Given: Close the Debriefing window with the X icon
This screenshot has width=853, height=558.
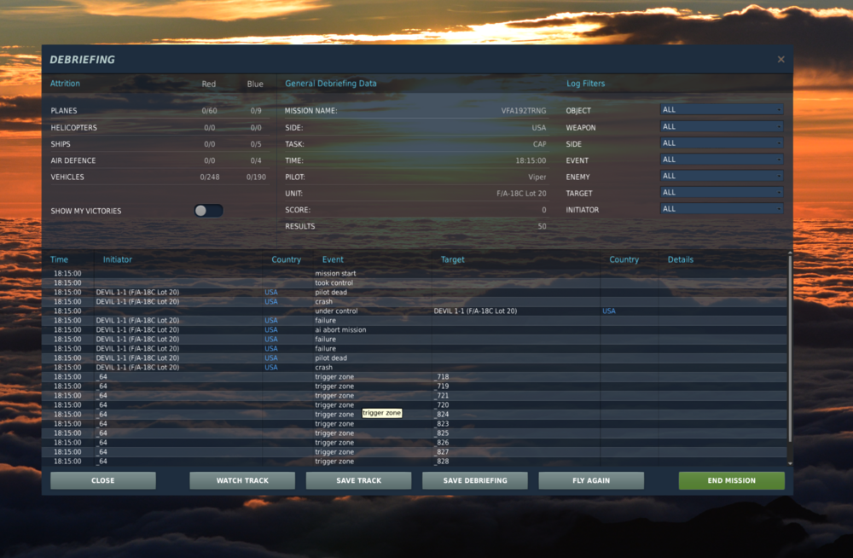Looking at the screenshot, I should [x=780, y=60].
